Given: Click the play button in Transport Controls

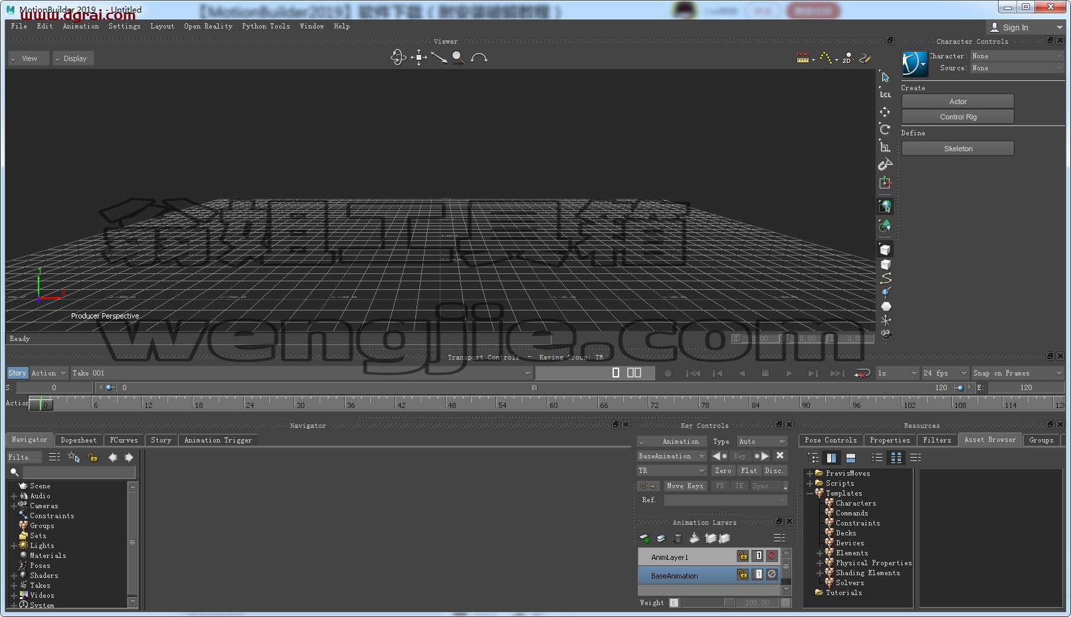Looking at the screenshot, I should click(x=789, y=374).
